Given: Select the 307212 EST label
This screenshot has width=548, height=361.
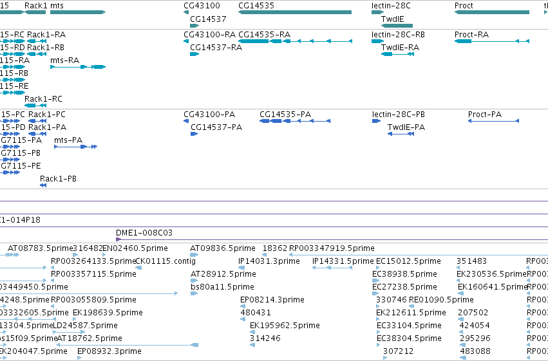Looking at the screenshot, I should click(x=399, y=351).
